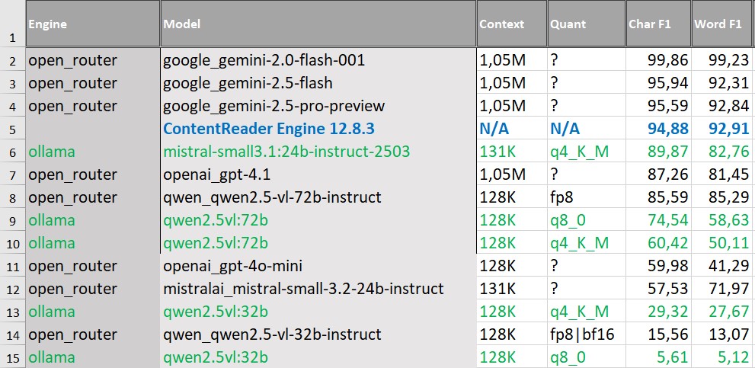This screenshot has width=755, height=368.
Task: Select the Word F1 header cell
Action: click(x=722, y=24)
